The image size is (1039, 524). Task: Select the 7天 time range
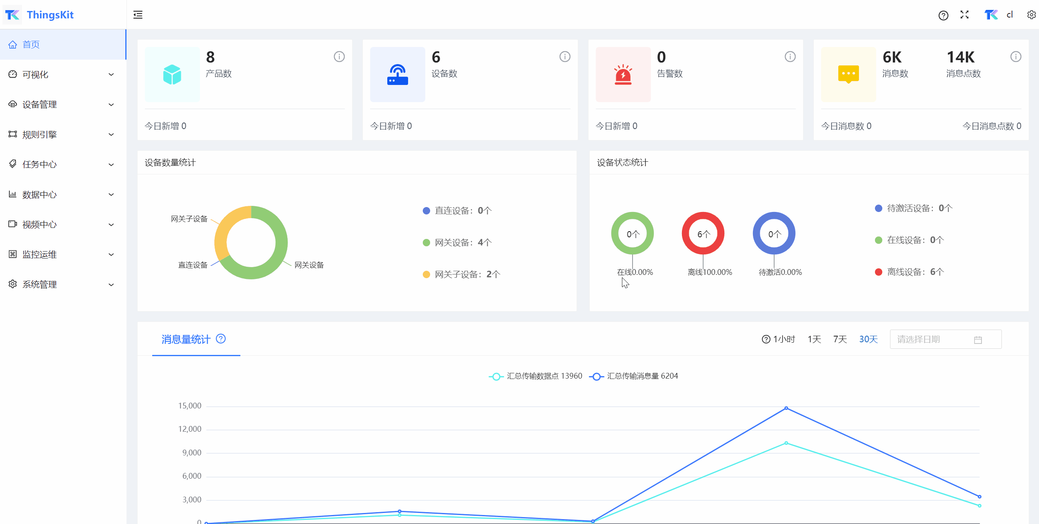[x=840, y=339]
